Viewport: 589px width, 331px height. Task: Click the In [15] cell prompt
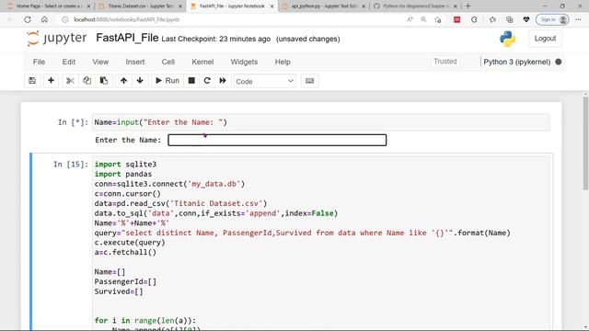coord(71,165)
